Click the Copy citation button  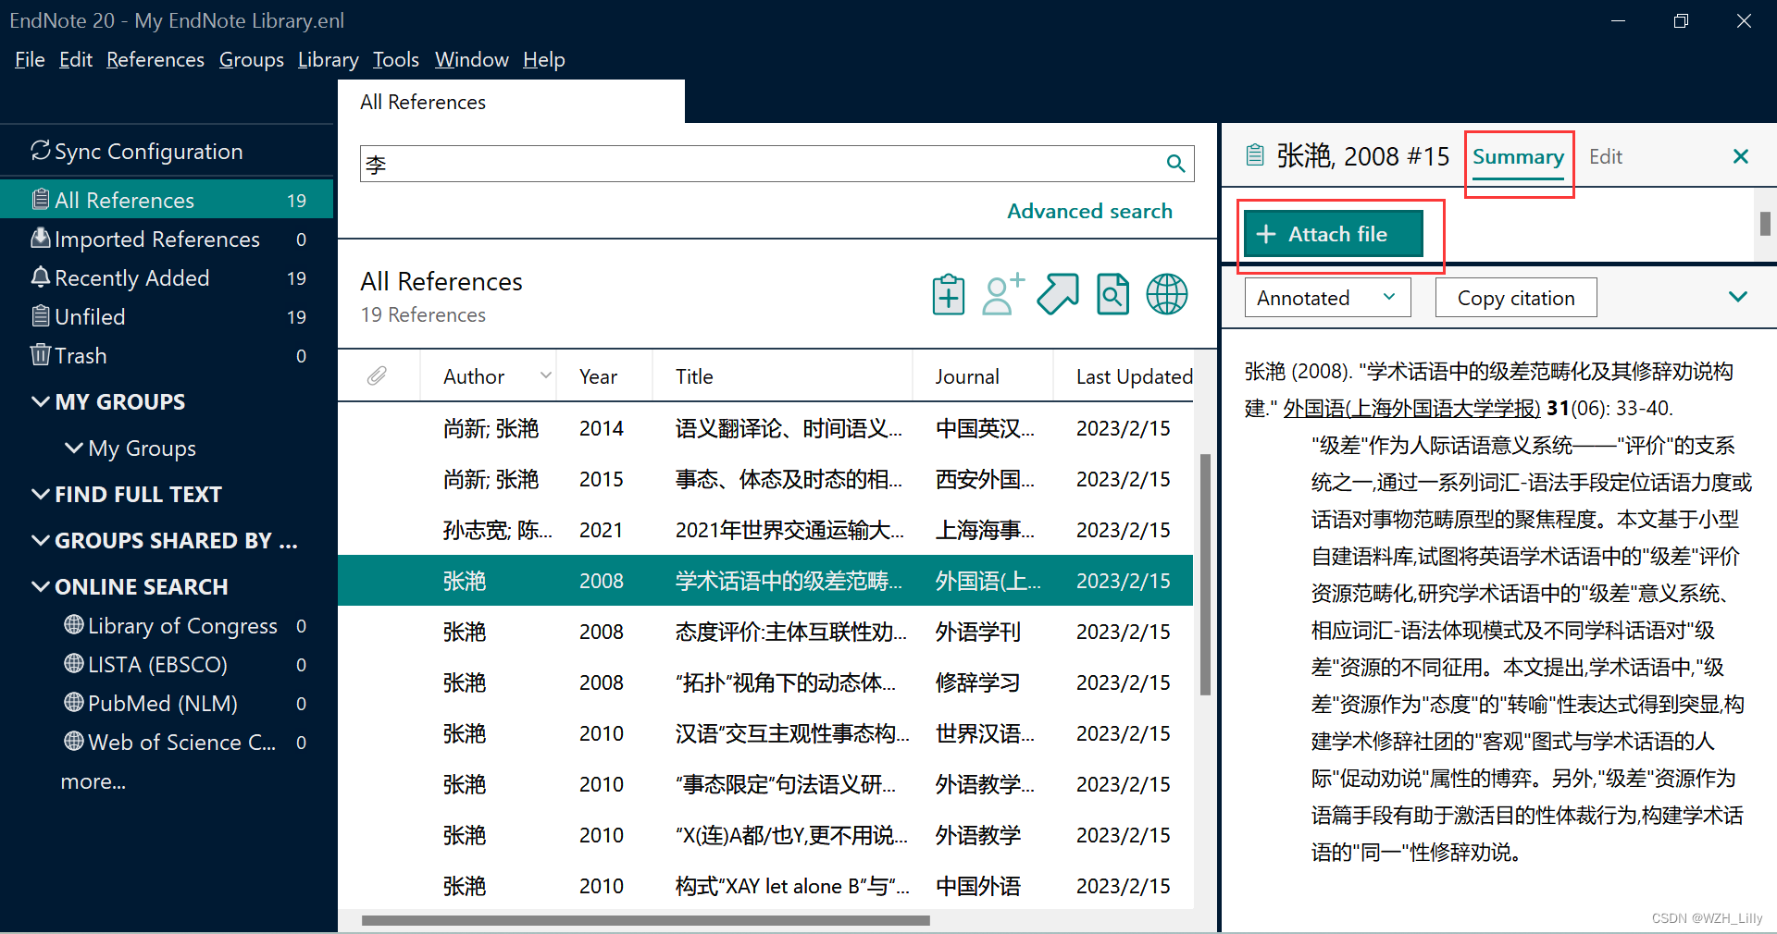click(x=1516, y=298)
